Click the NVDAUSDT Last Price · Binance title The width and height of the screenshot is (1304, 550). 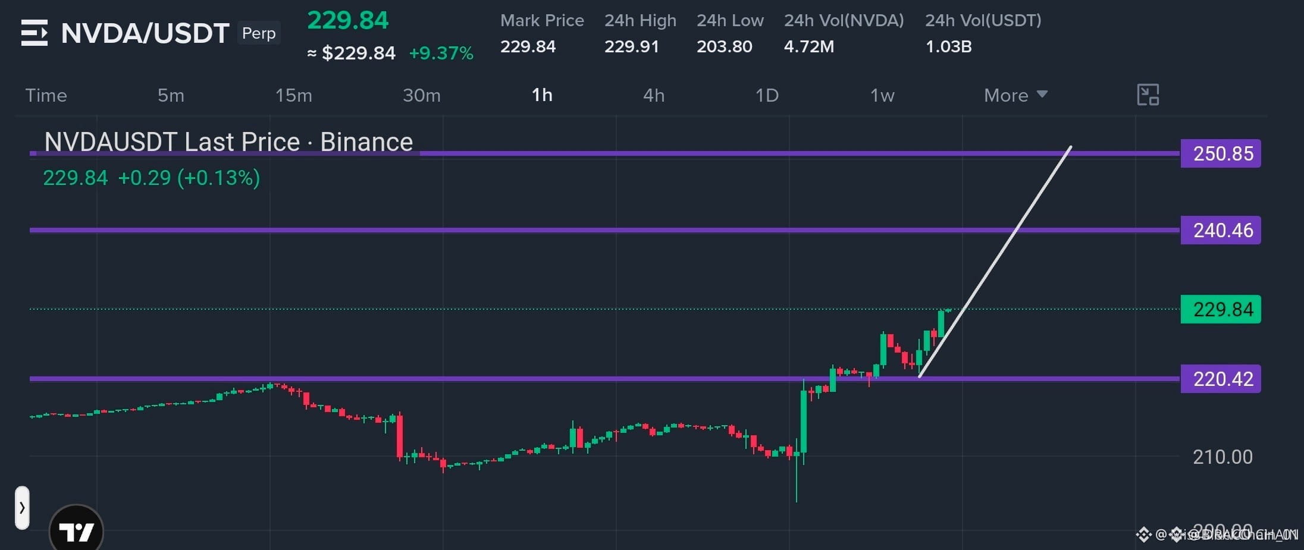pos(228,142)
